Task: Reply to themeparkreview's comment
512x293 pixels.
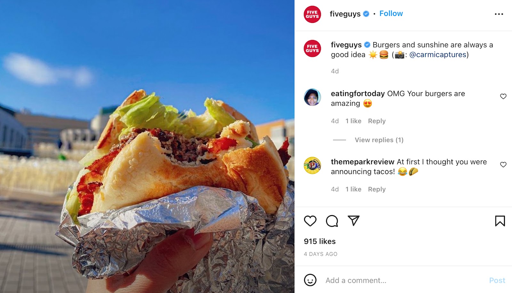Action: click(377, 189)
